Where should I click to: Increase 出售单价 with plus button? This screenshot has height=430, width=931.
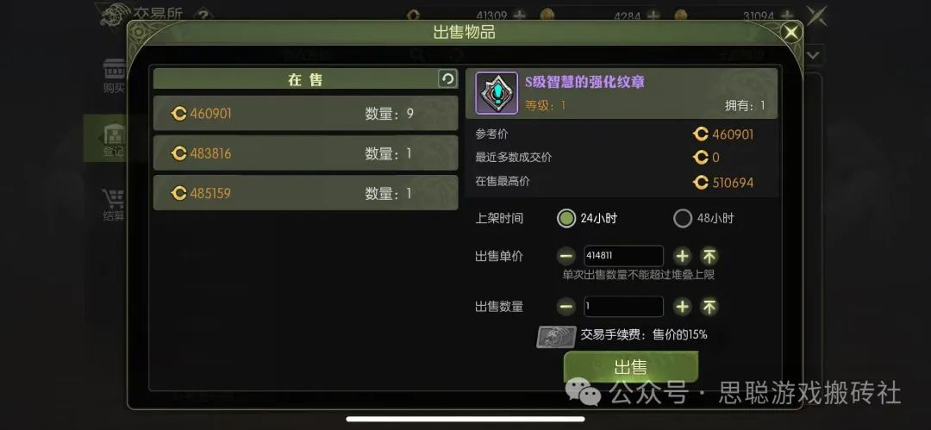683,256
